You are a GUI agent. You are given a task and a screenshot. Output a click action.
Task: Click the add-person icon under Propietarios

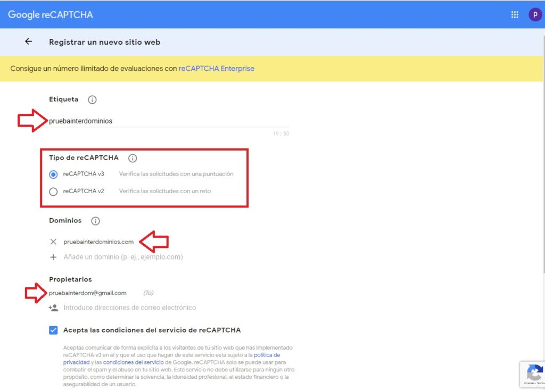click(x=53, y=308)
